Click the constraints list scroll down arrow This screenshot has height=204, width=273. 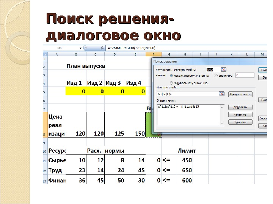click(x=222, y=123)
